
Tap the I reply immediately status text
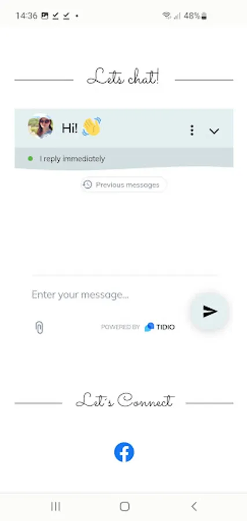[72, 159]
